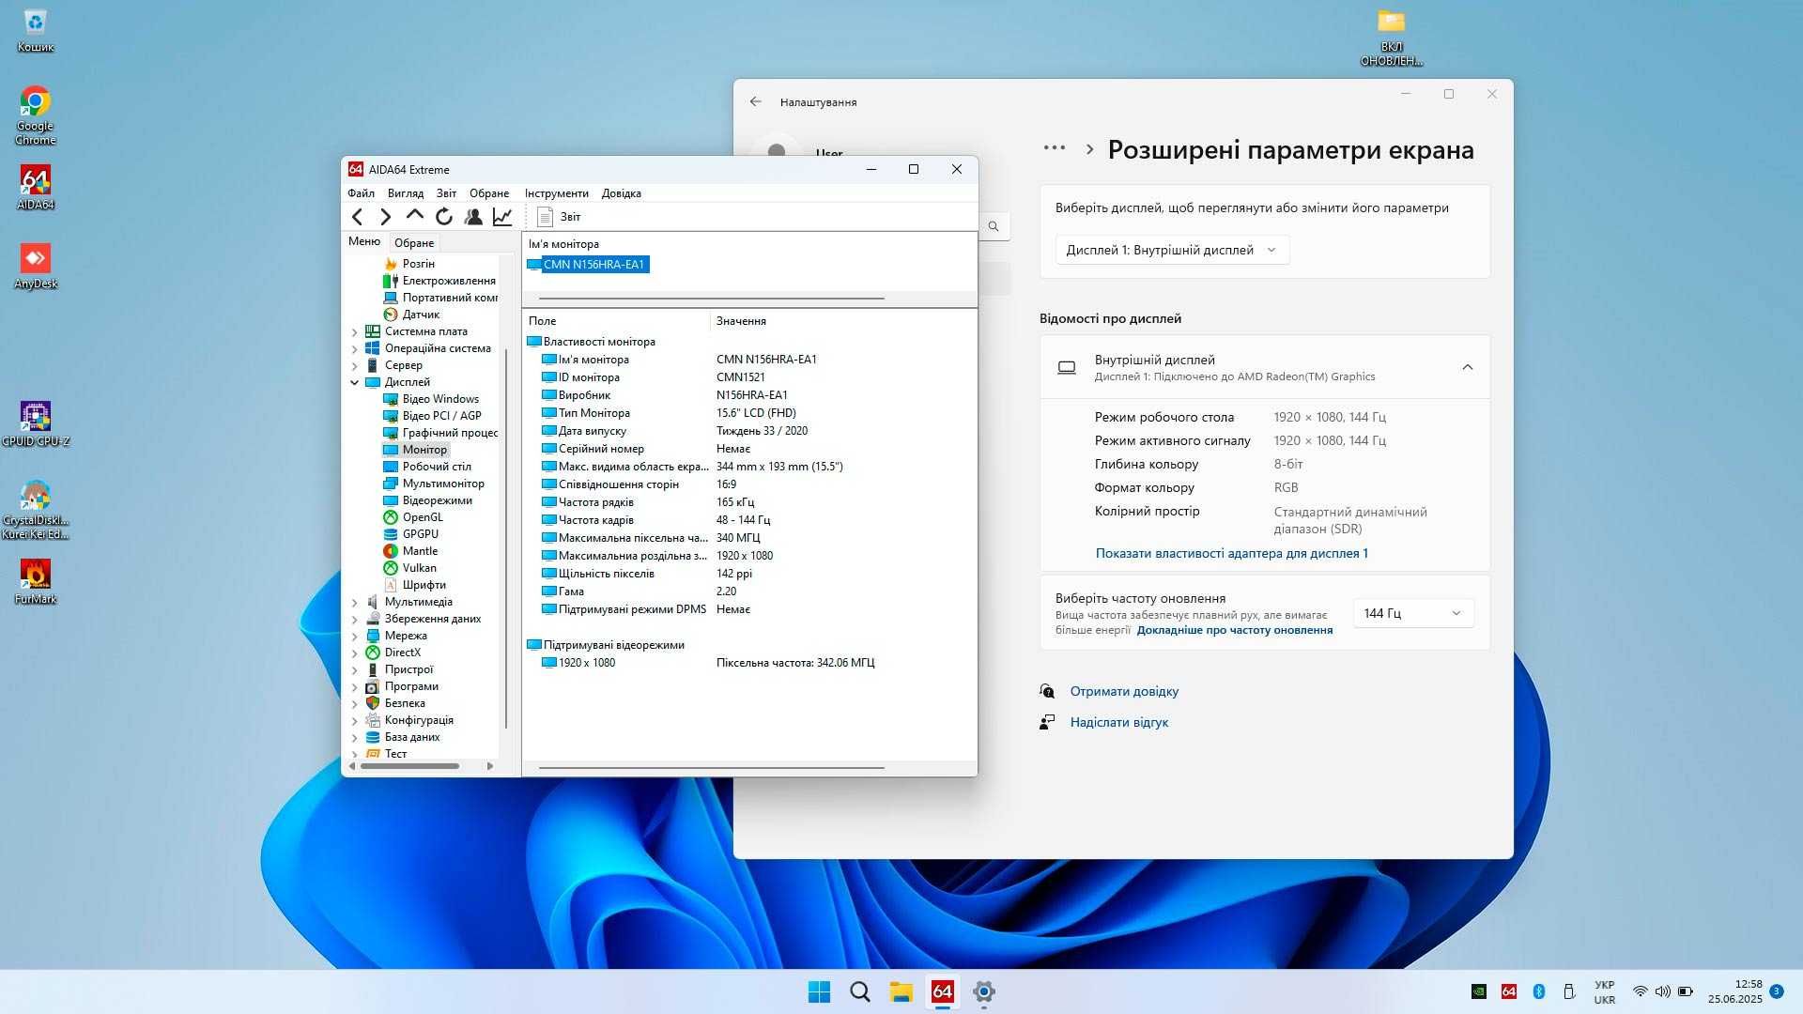
Task: Open the Звіт menu in menu bar
Action: pos(446,193)
